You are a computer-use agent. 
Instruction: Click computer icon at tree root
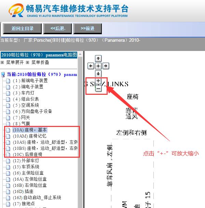(x=3, y=75)
